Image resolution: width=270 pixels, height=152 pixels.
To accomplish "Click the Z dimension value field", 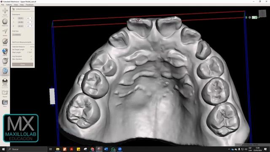I will point(21,26).
